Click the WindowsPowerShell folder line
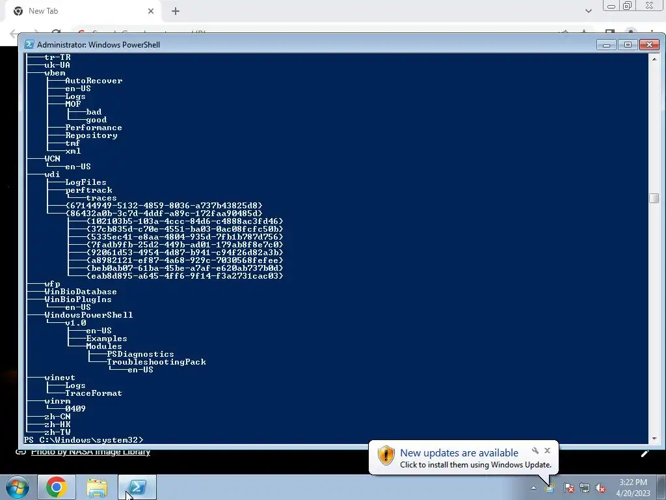Image resolution: width=666 pixels, height=500 pixels. pos(88,315)
